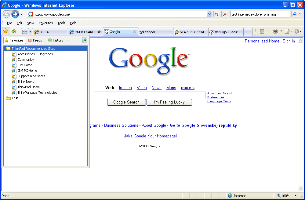Expand the Test1 folder
This screenshot has width=305, height=200.
(x=13, y=98)
